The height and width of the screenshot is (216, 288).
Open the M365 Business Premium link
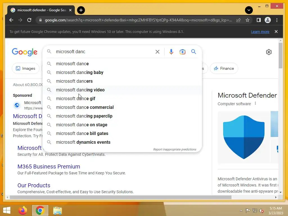[x=49, y=166]
